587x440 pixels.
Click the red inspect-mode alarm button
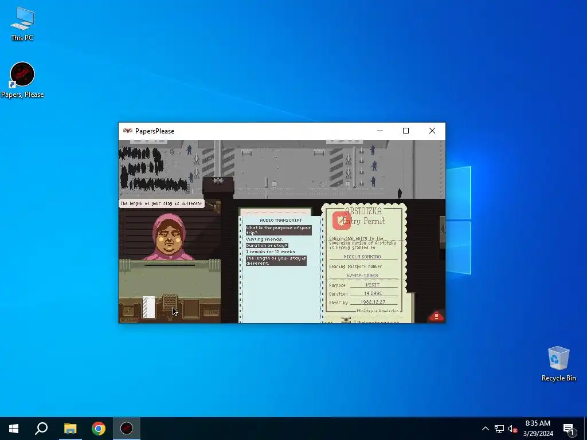(436, 316)
